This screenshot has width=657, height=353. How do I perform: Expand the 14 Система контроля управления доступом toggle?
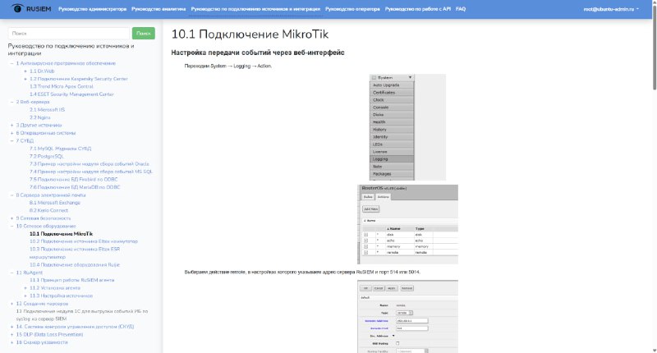tap(11, 327)
